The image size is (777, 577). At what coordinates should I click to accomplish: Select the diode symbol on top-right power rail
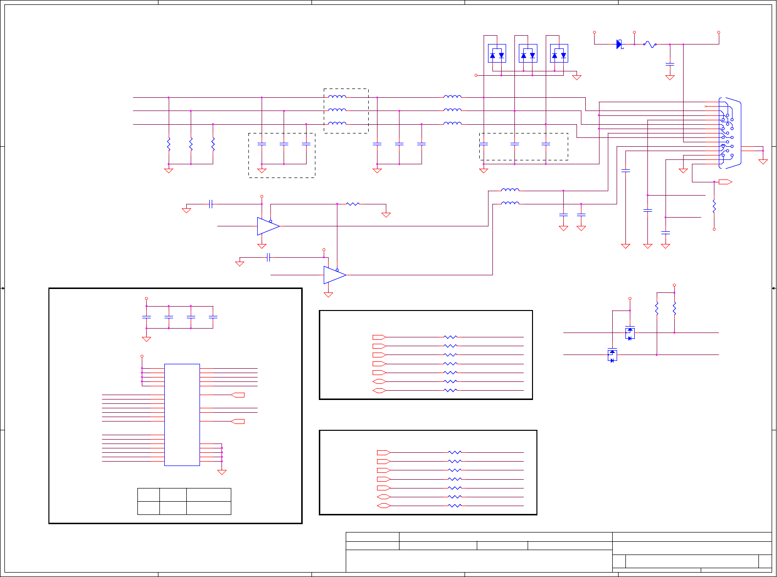click(x=620, y=44)
